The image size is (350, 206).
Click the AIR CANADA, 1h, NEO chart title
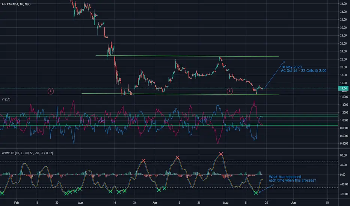click(16, 4)
